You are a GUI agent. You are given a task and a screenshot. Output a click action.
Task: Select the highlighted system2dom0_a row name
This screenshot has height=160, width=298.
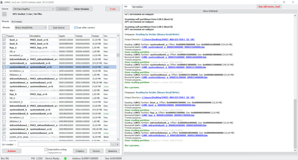pos(19,67)
